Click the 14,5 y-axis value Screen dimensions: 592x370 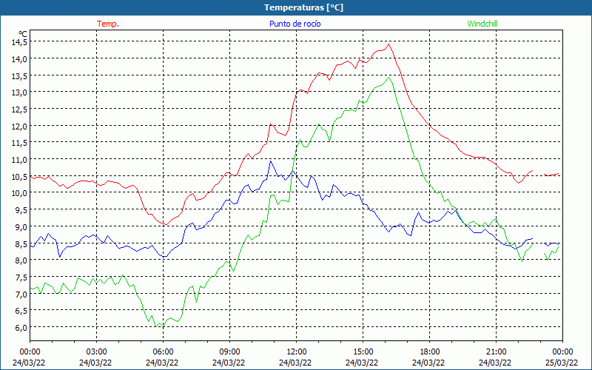point(19,42)
